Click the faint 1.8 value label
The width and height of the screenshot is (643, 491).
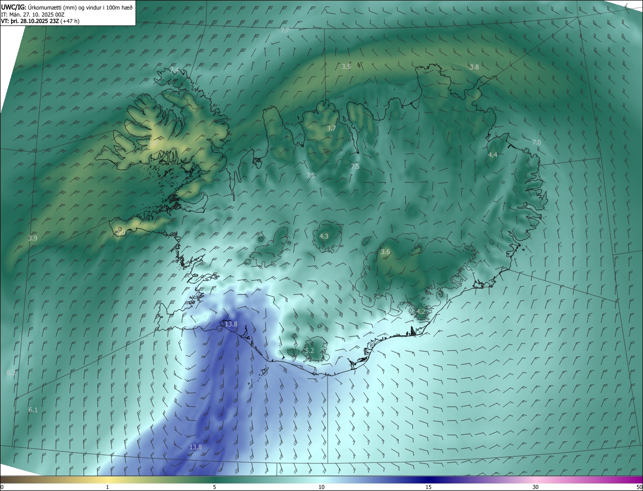pyautogui.click(x=154, y=143)
